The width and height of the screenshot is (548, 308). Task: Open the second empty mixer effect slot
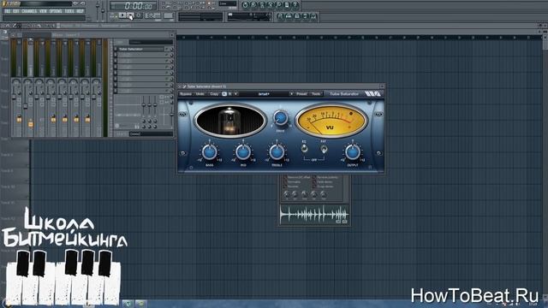coord(141,61)
